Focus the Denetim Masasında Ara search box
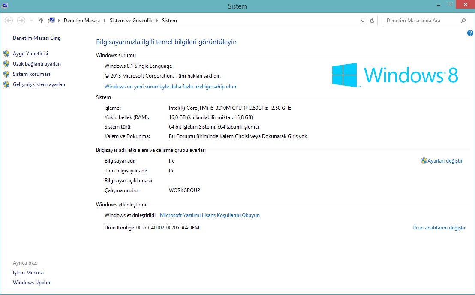Image resolution: width=475 pixels, height=295 pixels. 422,21
